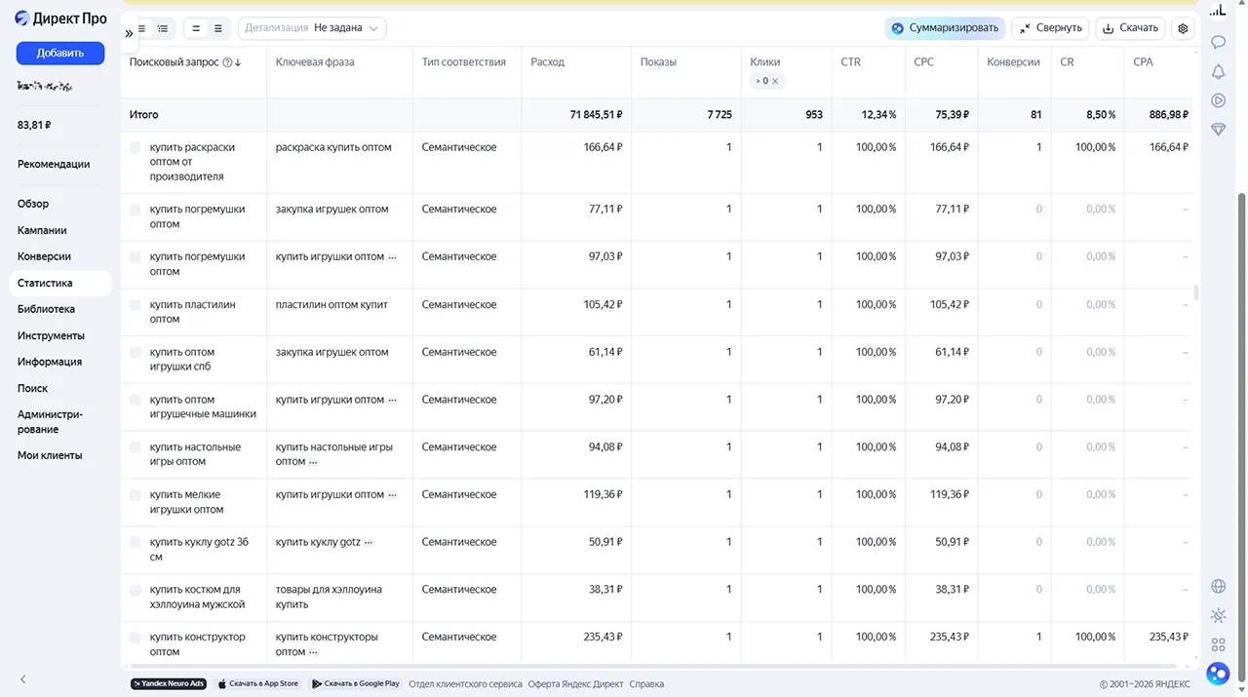Open the blue assistant bubble icon

coord(1218,673)
